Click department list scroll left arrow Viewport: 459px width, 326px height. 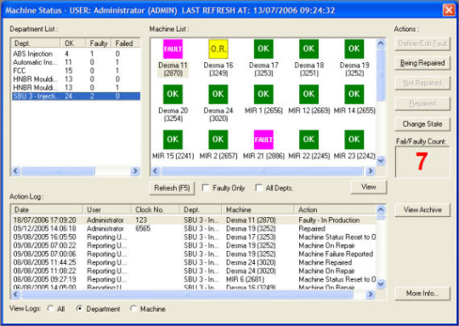16,171
